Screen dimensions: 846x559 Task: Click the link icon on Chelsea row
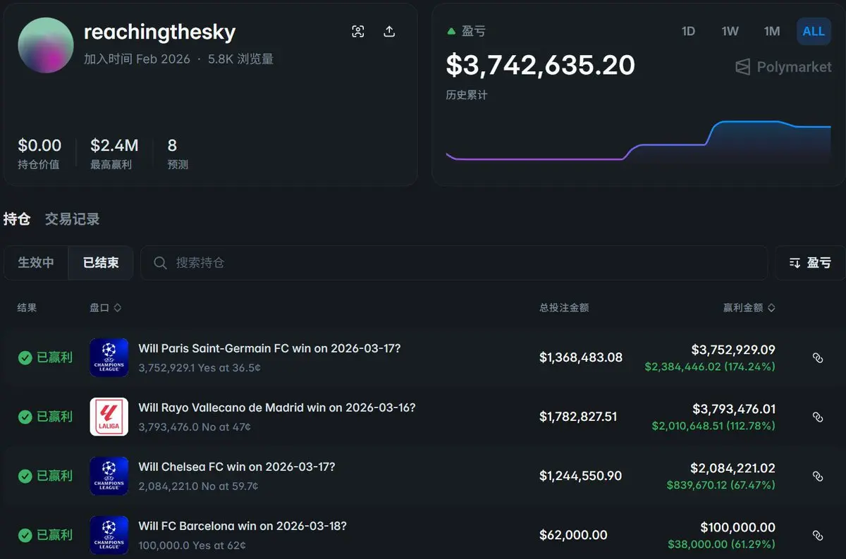[x=818, y=477]
